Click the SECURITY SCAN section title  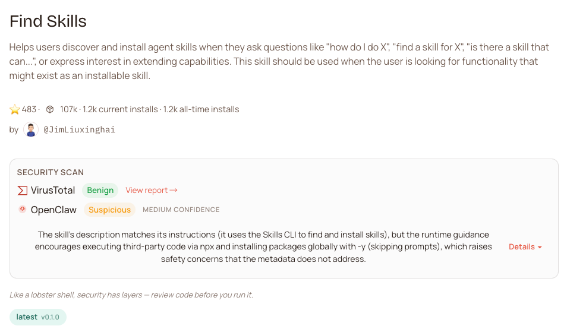click(x=51, y=172)
